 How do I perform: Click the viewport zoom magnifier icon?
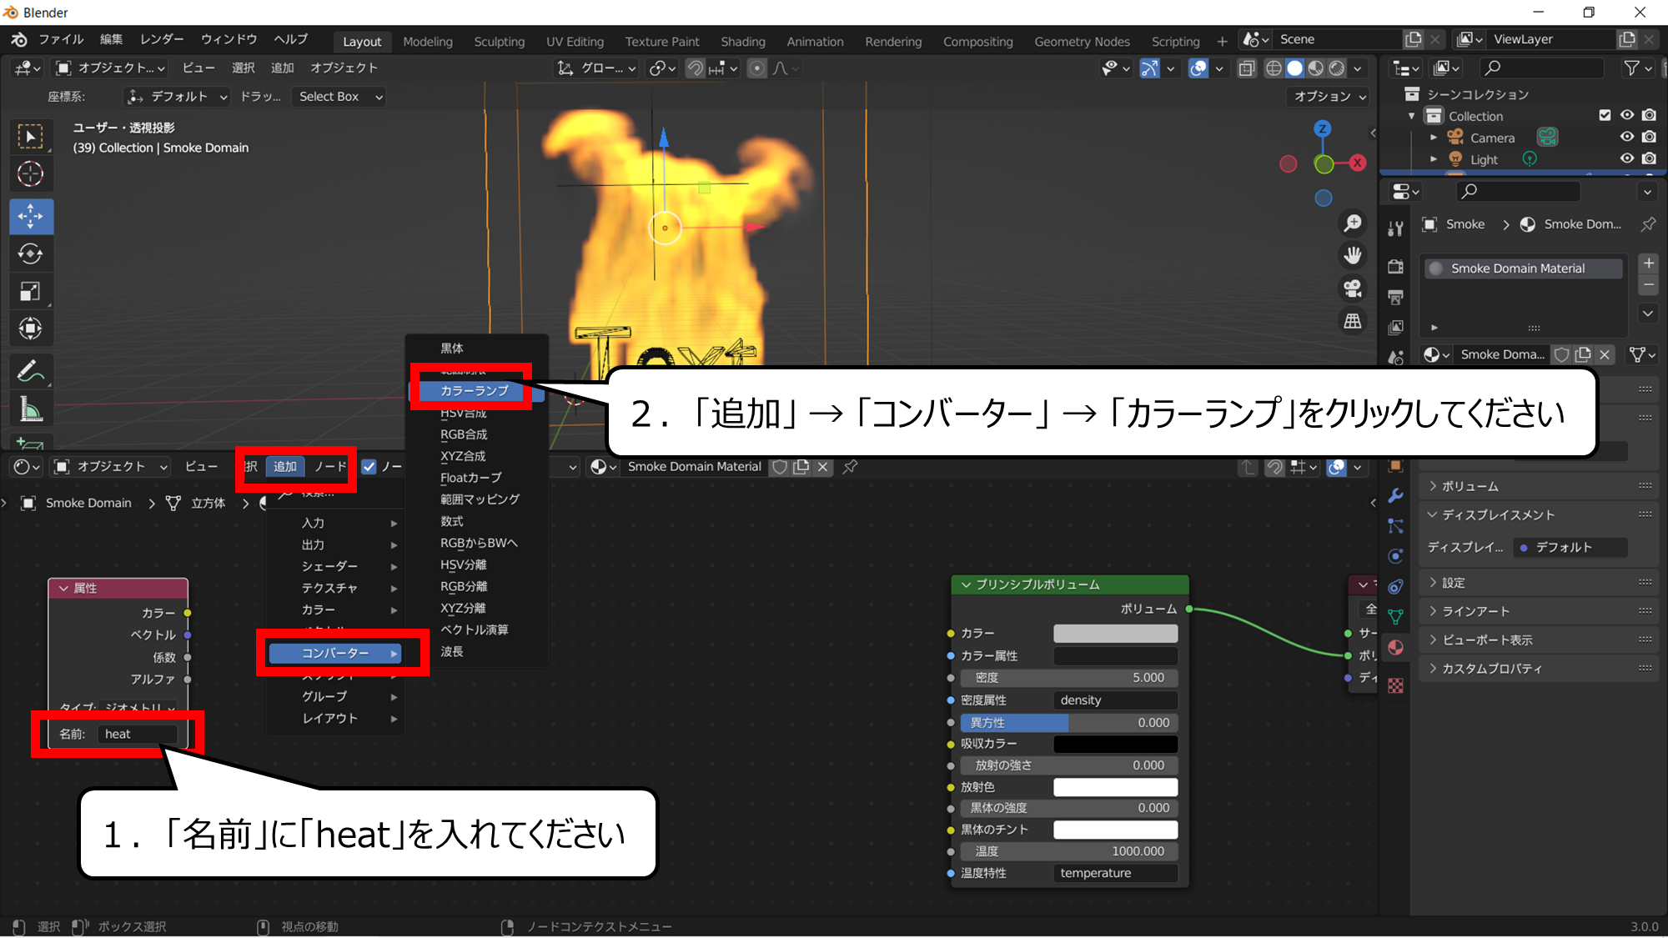pyautogui.click(x=1352, y=223)
